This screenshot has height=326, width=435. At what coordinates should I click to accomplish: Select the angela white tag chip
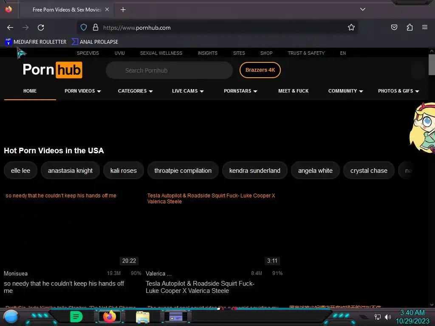coord(315,171)
